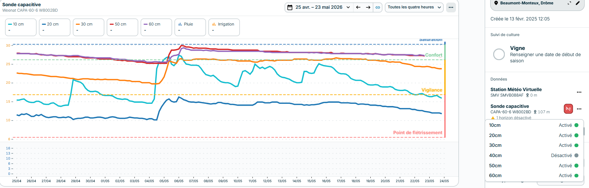Click the purple 60 cm legend card

[x=156, y=27]
